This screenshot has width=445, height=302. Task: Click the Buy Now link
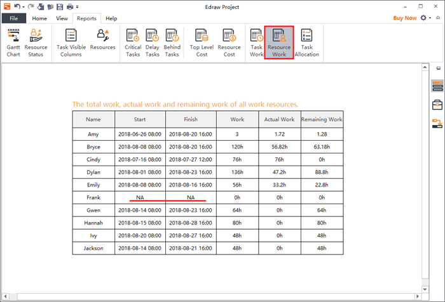tap(405, 18)
